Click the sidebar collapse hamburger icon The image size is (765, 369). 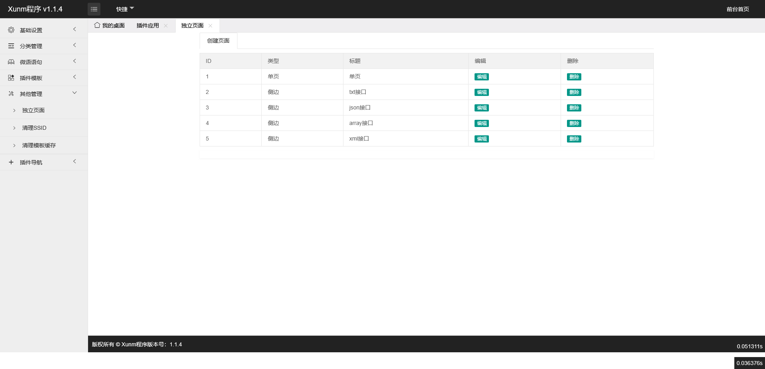[x=94, y=9]
